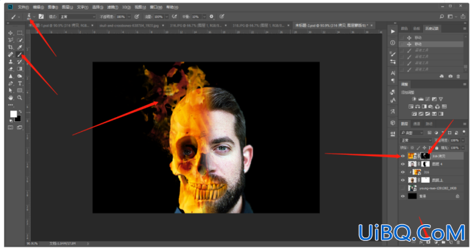The width and height of the screenshot is (472, 249).
Task: Select the Zoom tool
Action: [x=20, y=98]
